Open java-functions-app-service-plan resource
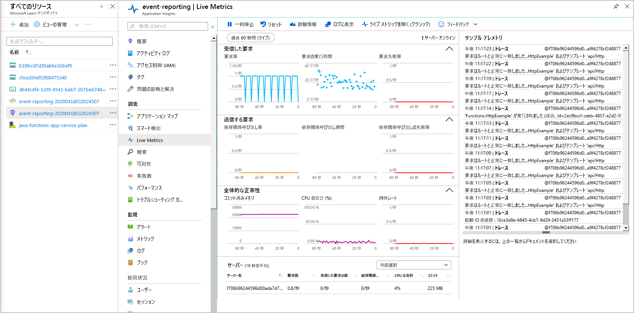Viewport: 634px width, 313px height. tap(53, 125)
